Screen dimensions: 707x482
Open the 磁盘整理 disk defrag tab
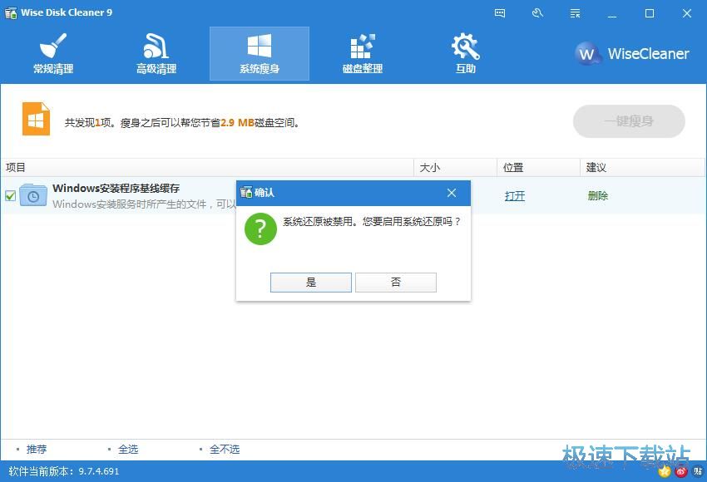[362, 54]
